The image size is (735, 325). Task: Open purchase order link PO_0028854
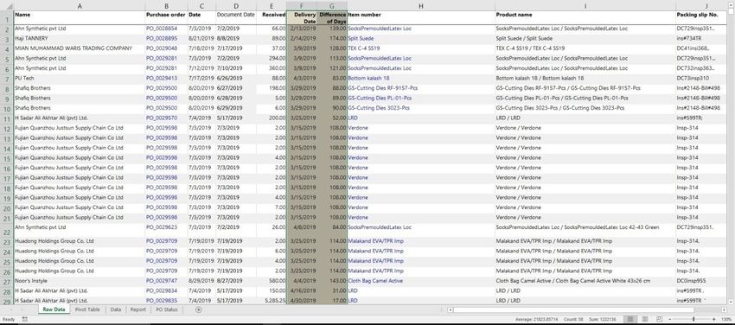point(162,29)
